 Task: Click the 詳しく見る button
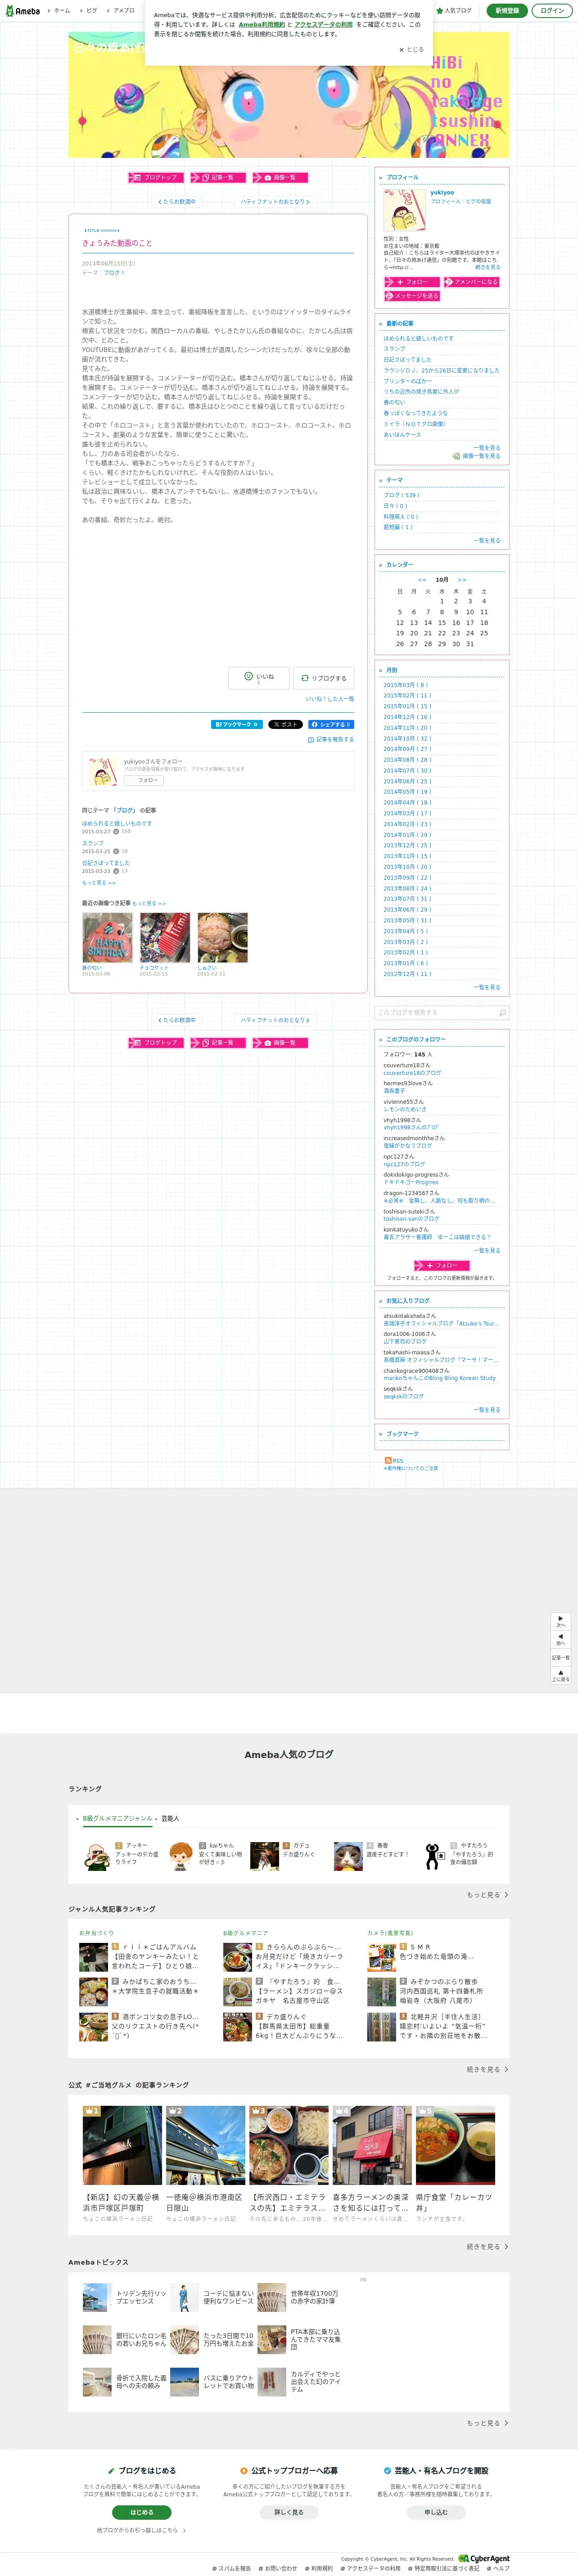click(x=289, y=2512)
